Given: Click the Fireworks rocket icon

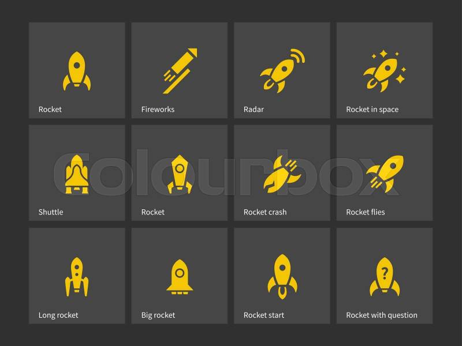Looking at the screenshot, I should click(180, 71).
